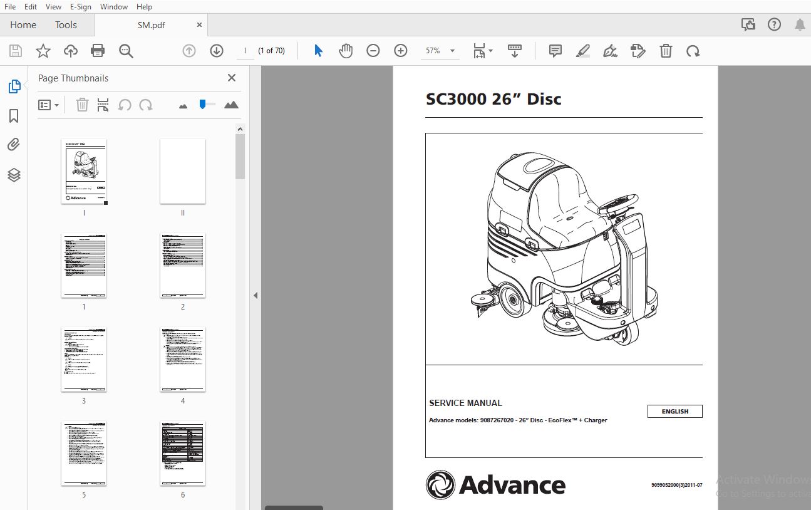811x510 pixels.
Task: Delete pages in the thumbnails panel
Action: tap(82, 105)
